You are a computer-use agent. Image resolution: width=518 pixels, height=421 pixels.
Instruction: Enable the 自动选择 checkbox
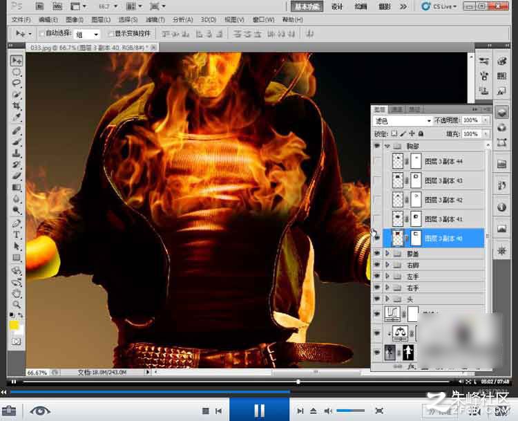click(41, 33)
